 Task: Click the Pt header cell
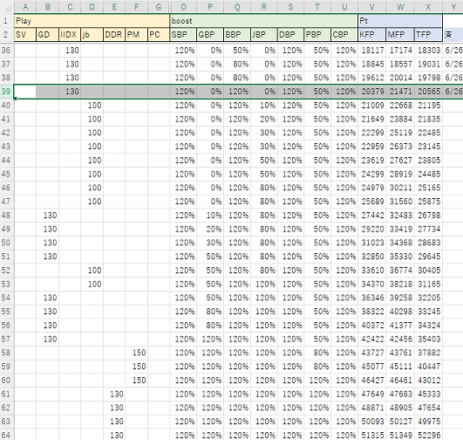(x=400, y=21)
